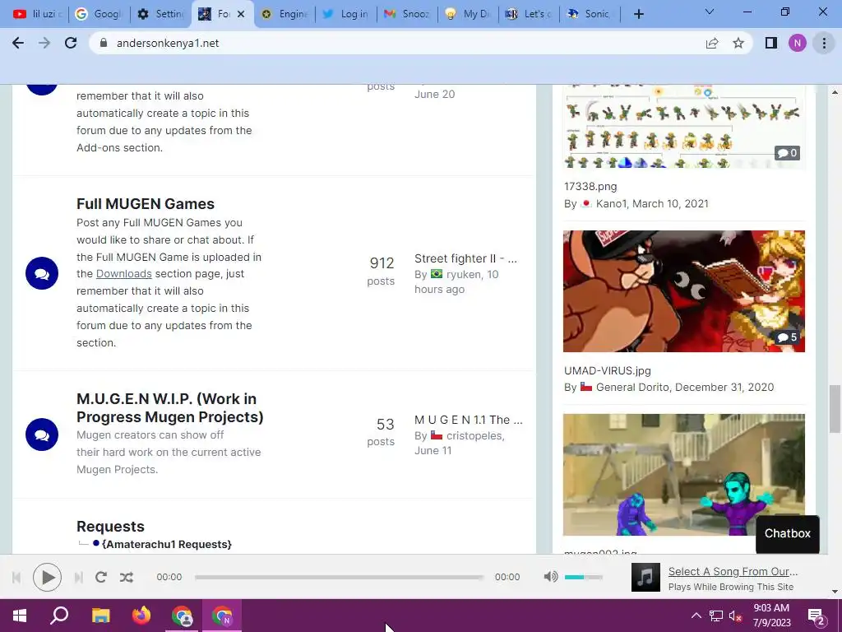Open 17338.png sprite sheet thumbnail
Screen dimensions: 842x632
[x=684, y=126]
